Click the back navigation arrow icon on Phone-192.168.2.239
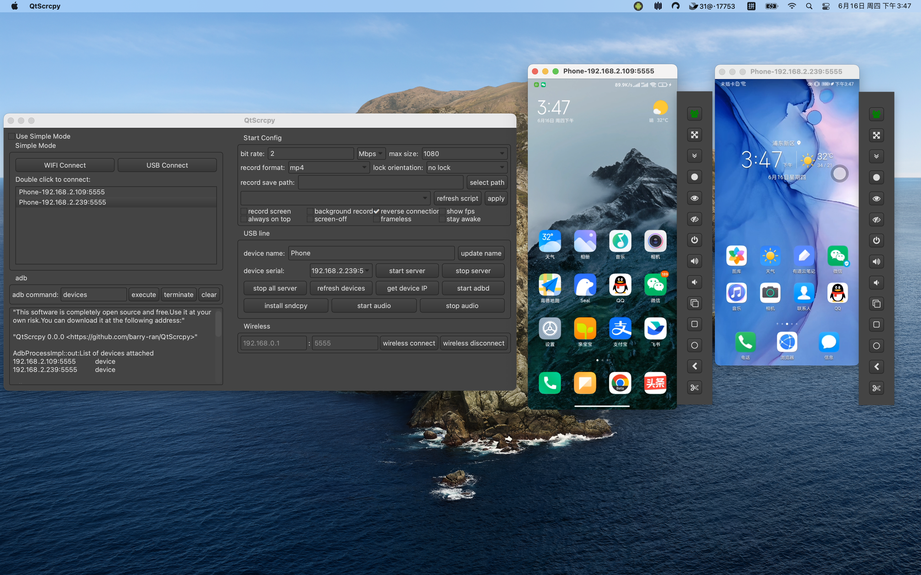The height and width of the screenshot is (575, 921). tap(877, 366)
